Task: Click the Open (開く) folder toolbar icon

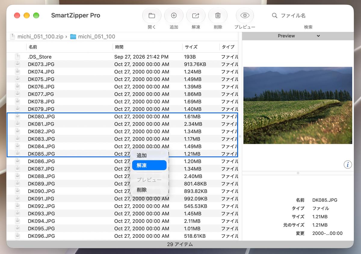Action: click(x=152, y=16)
